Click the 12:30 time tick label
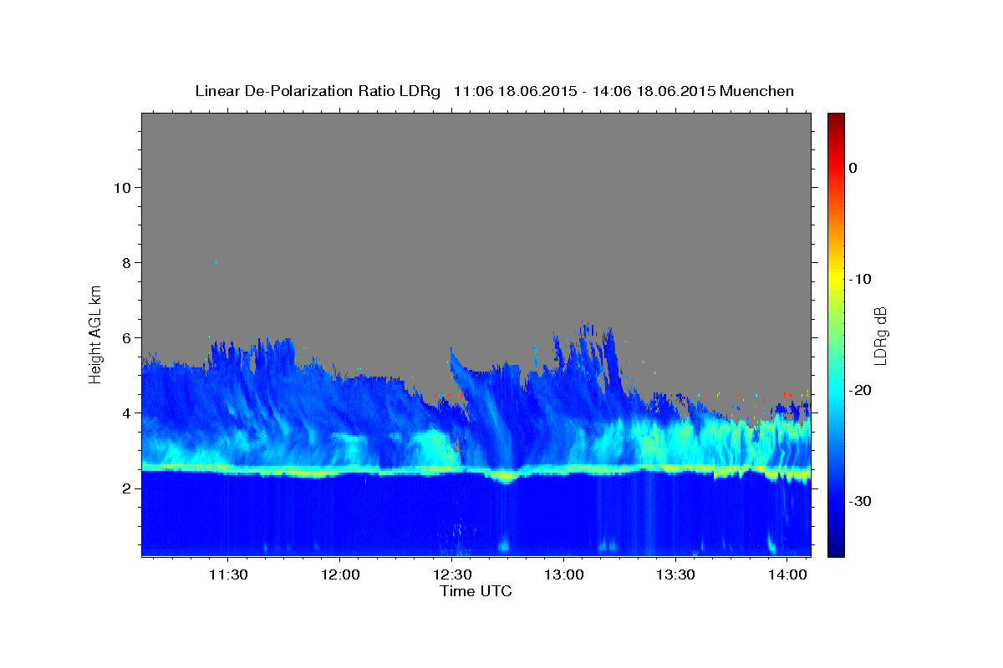The image size is (1003, 668). 452,574
